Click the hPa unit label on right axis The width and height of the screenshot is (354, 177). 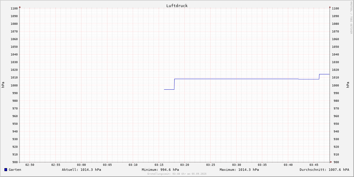point(348,85)
